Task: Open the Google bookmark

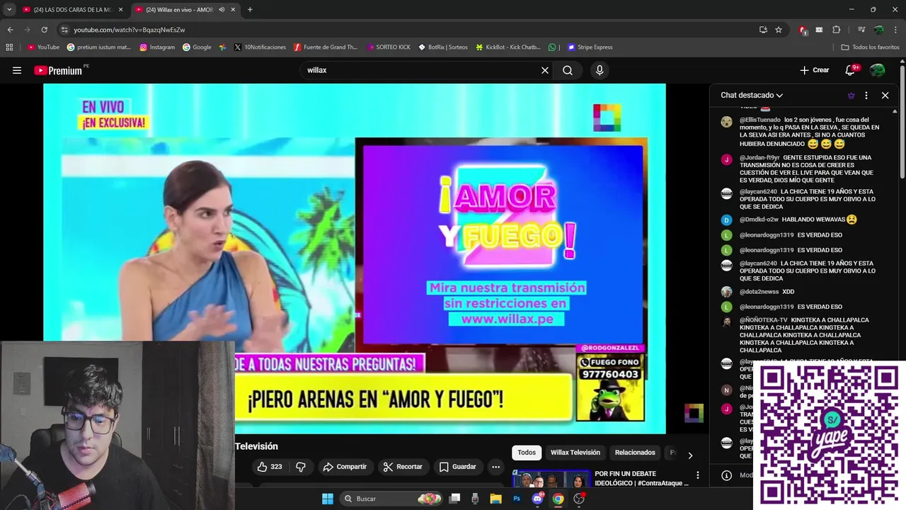Action: (x=197, y=47)
